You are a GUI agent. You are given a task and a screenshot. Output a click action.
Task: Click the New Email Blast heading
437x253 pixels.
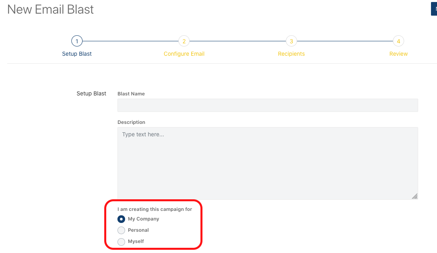51,10
